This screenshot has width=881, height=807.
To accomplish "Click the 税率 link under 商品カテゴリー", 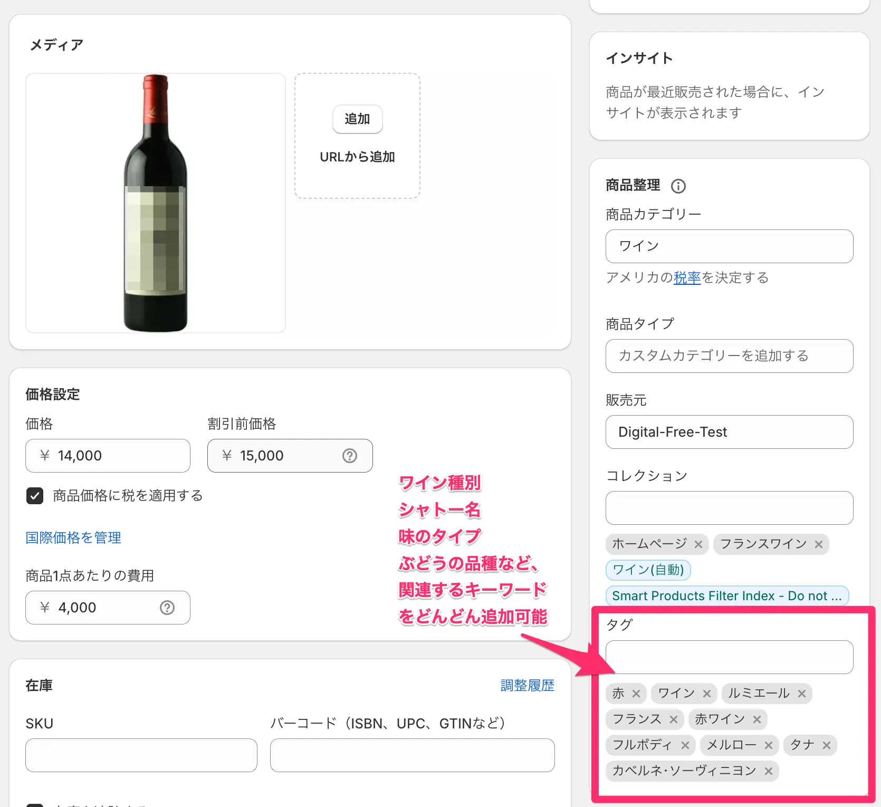I will pyautogui.click(x=687, y=278).
